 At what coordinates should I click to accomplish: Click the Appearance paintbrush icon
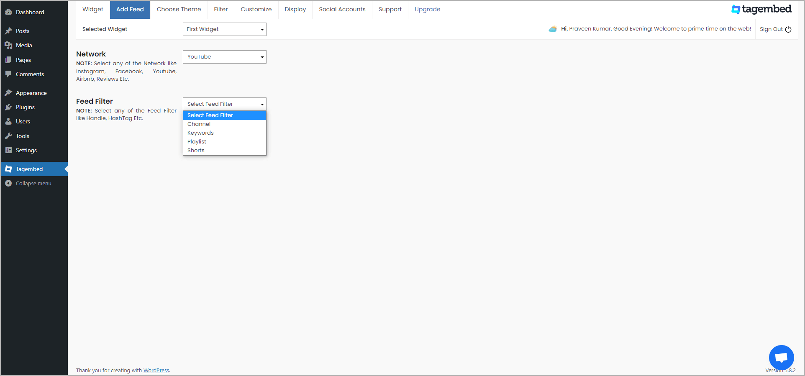(8, 93)
